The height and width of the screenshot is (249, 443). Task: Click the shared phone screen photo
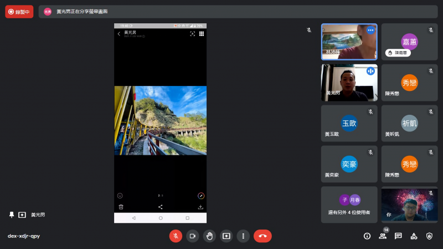click(x=160, y=120)
